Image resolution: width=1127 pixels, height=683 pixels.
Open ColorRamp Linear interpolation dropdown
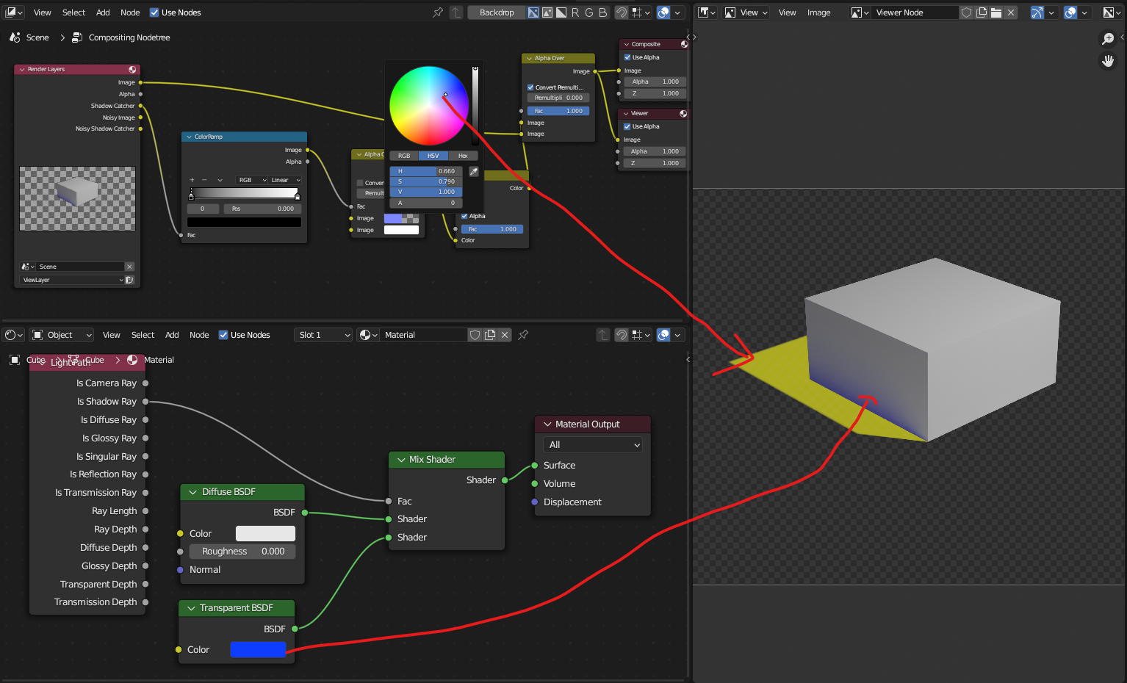point(285,180)
